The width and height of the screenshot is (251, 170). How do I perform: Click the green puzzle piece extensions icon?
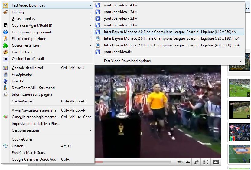click(x=5, y=45)
